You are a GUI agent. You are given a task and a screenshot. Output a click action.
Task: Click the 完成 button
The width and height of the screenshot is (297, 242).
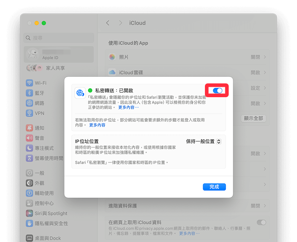coord(214,187)
